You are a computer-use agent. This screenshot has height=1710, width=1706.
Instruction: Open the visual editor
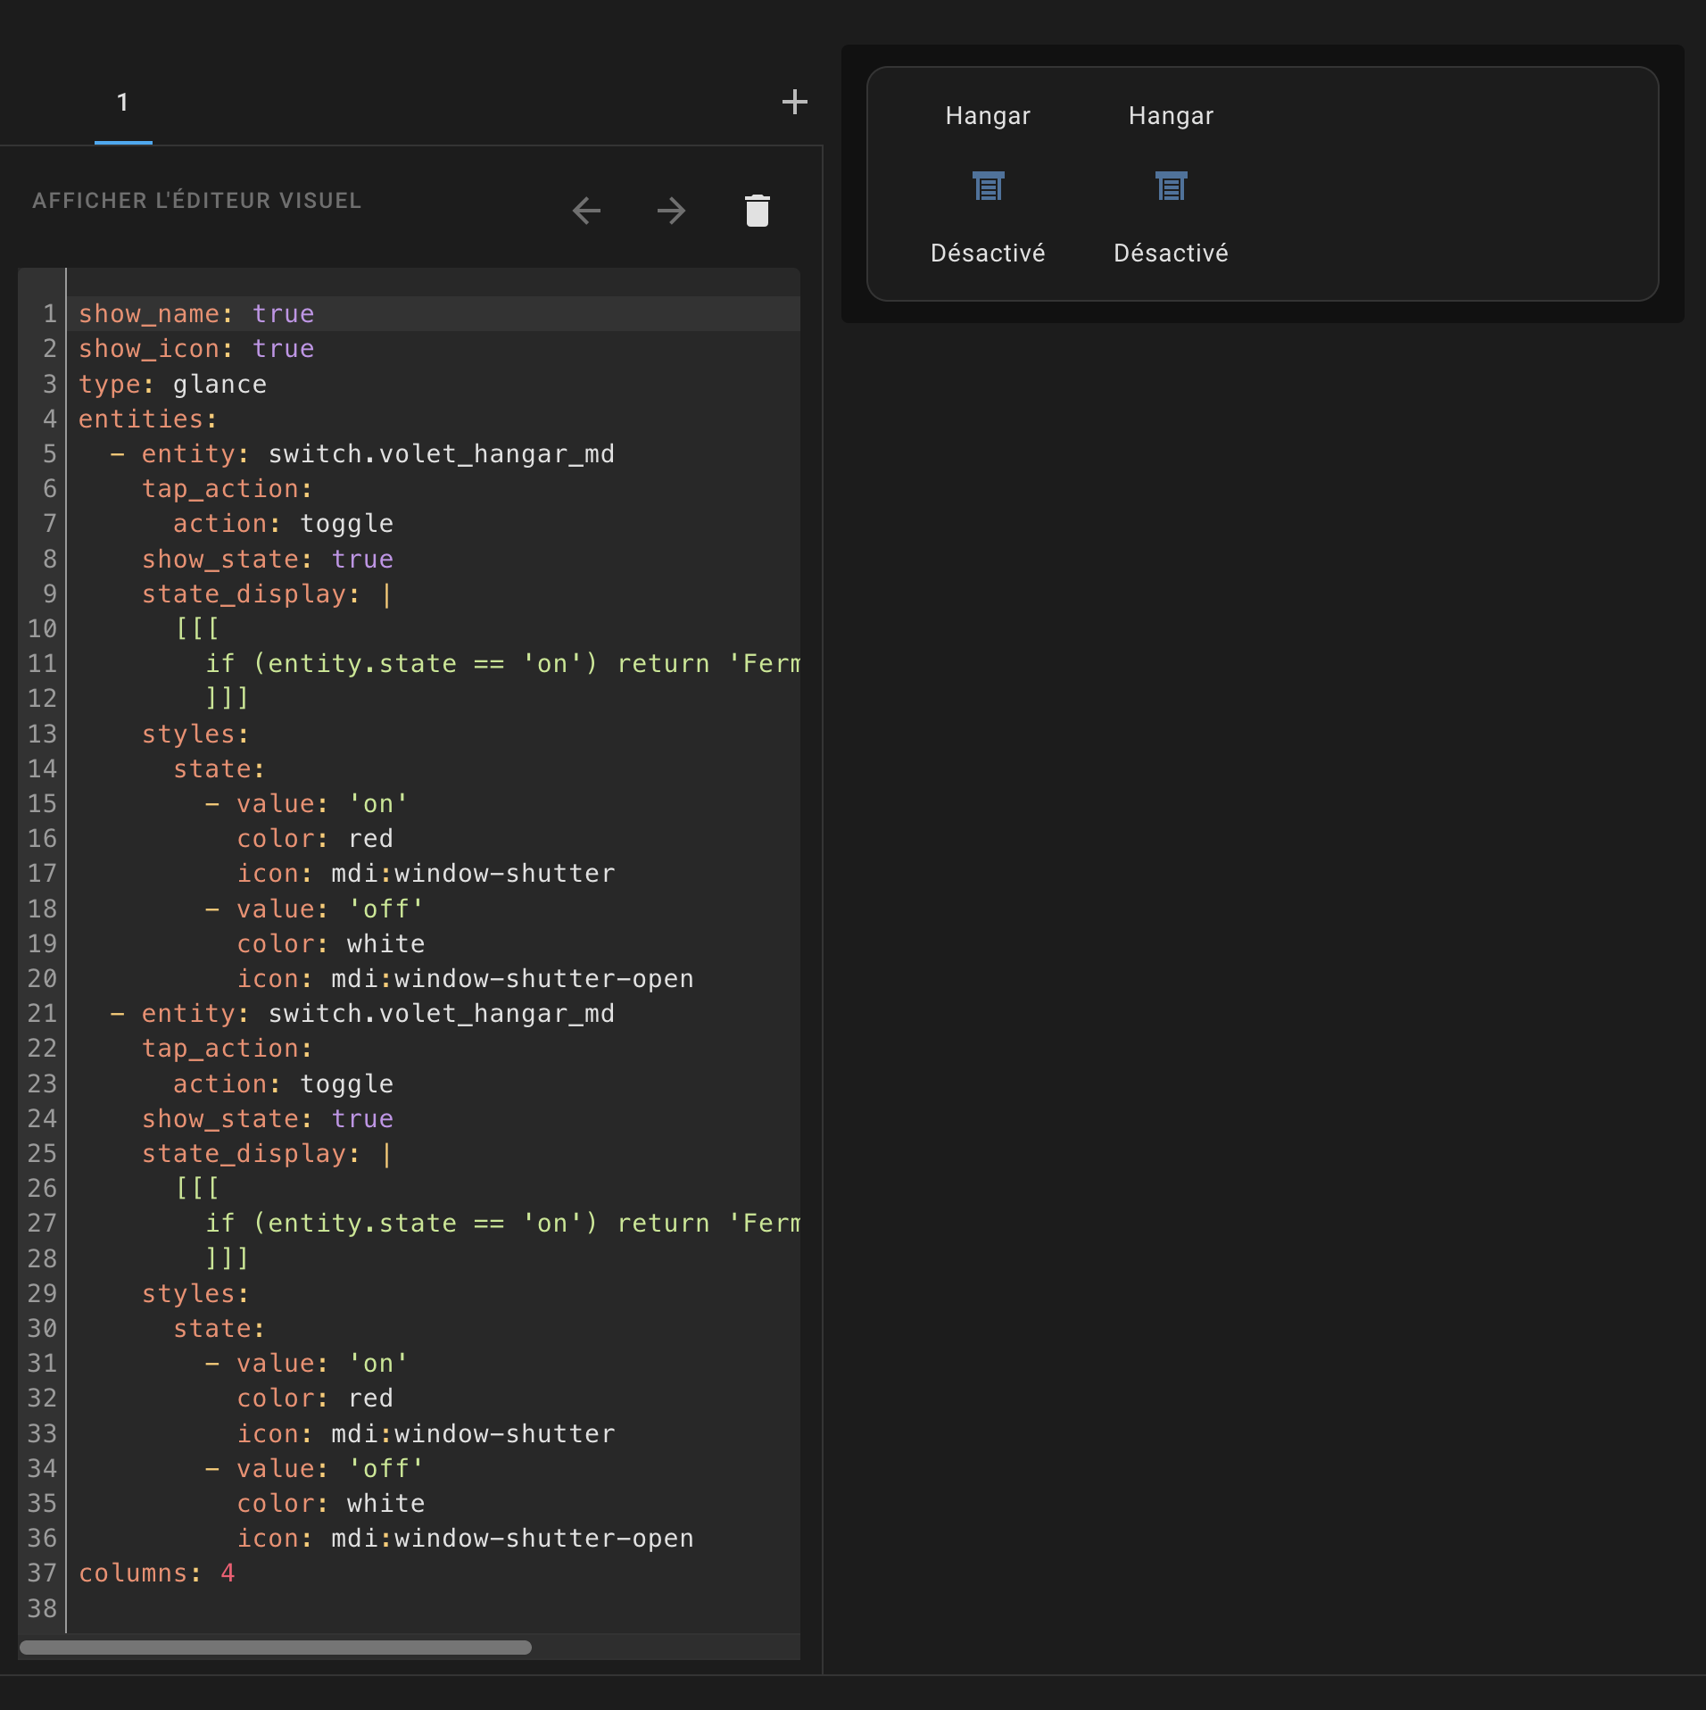[198, 200]
